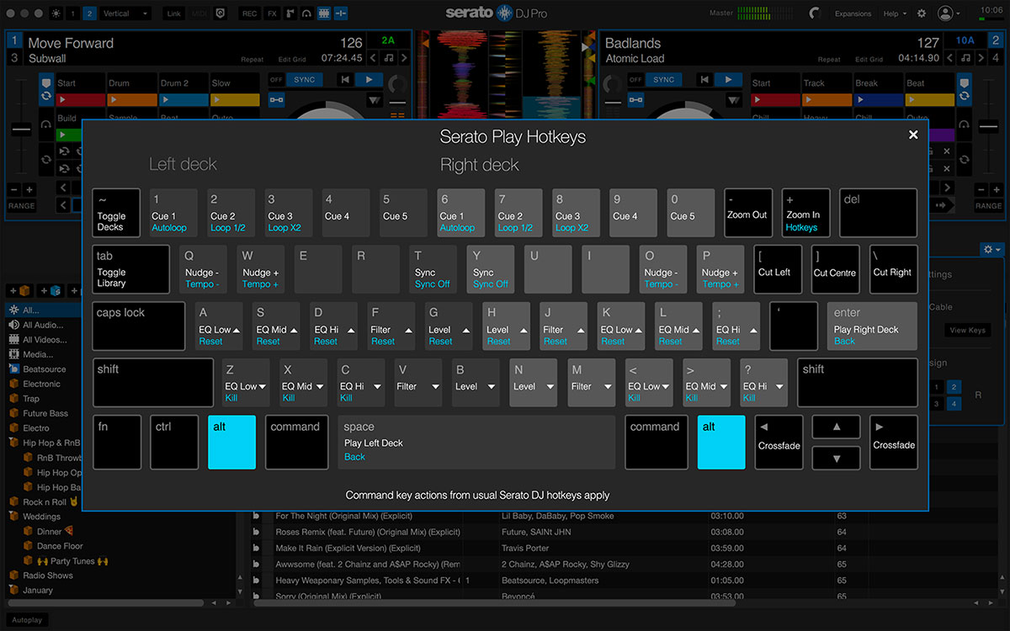Jump to previous track on Move Forward deck
Viewport: 1010px width, 631px height.
pos(345,79)
